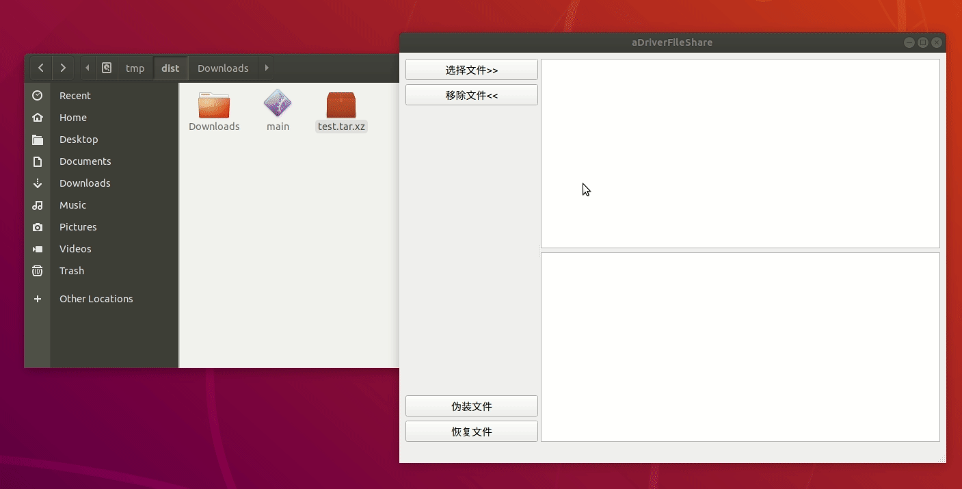This screenshot has width=962, height=489.
Task: Click the 选择文件>> button
Action: pos(472,70)
